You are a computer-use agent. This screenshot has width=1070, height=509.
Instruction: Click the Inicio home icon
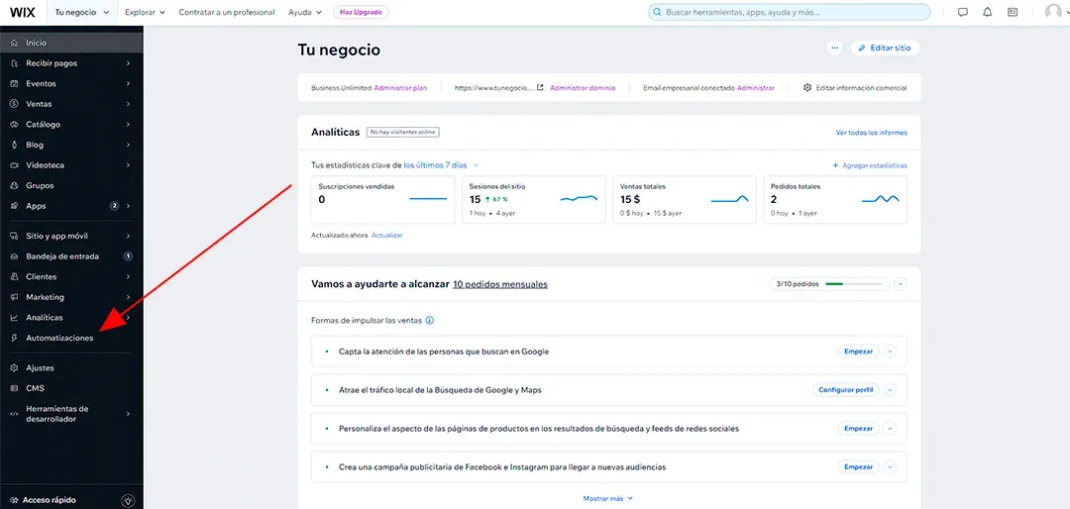click(x=14, y=43)
